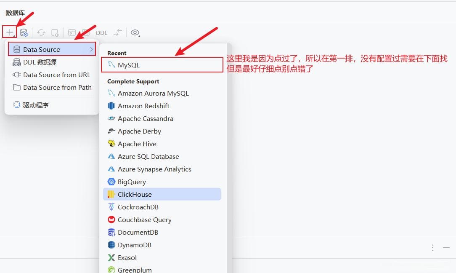Select Apache Derby data source
The width and height of the screenshot is (456, 273).
(x=162, y=131)
